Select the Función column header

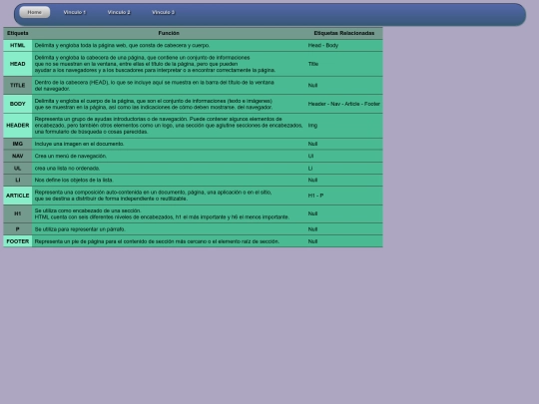[x=169, y=33]
